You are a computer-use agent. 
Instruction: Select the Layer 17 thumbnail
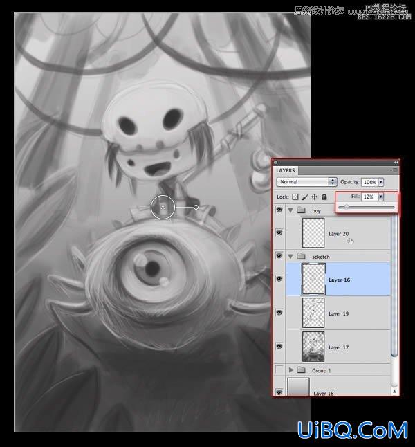pos(313,347)
